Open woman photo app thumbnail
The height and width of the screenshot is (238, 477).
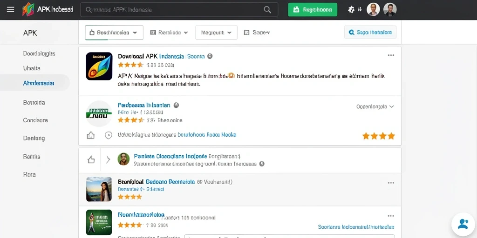point(99,189)
